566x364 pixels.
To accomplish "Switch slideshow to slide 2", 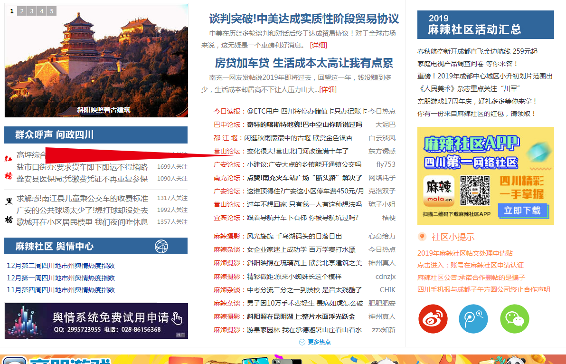I will (22, 11).
